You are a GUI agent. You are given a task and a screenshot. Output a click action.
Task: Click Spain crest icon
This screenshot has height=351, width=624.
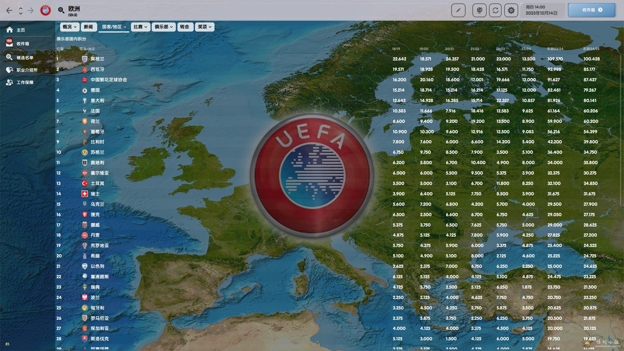click(84, 69)
